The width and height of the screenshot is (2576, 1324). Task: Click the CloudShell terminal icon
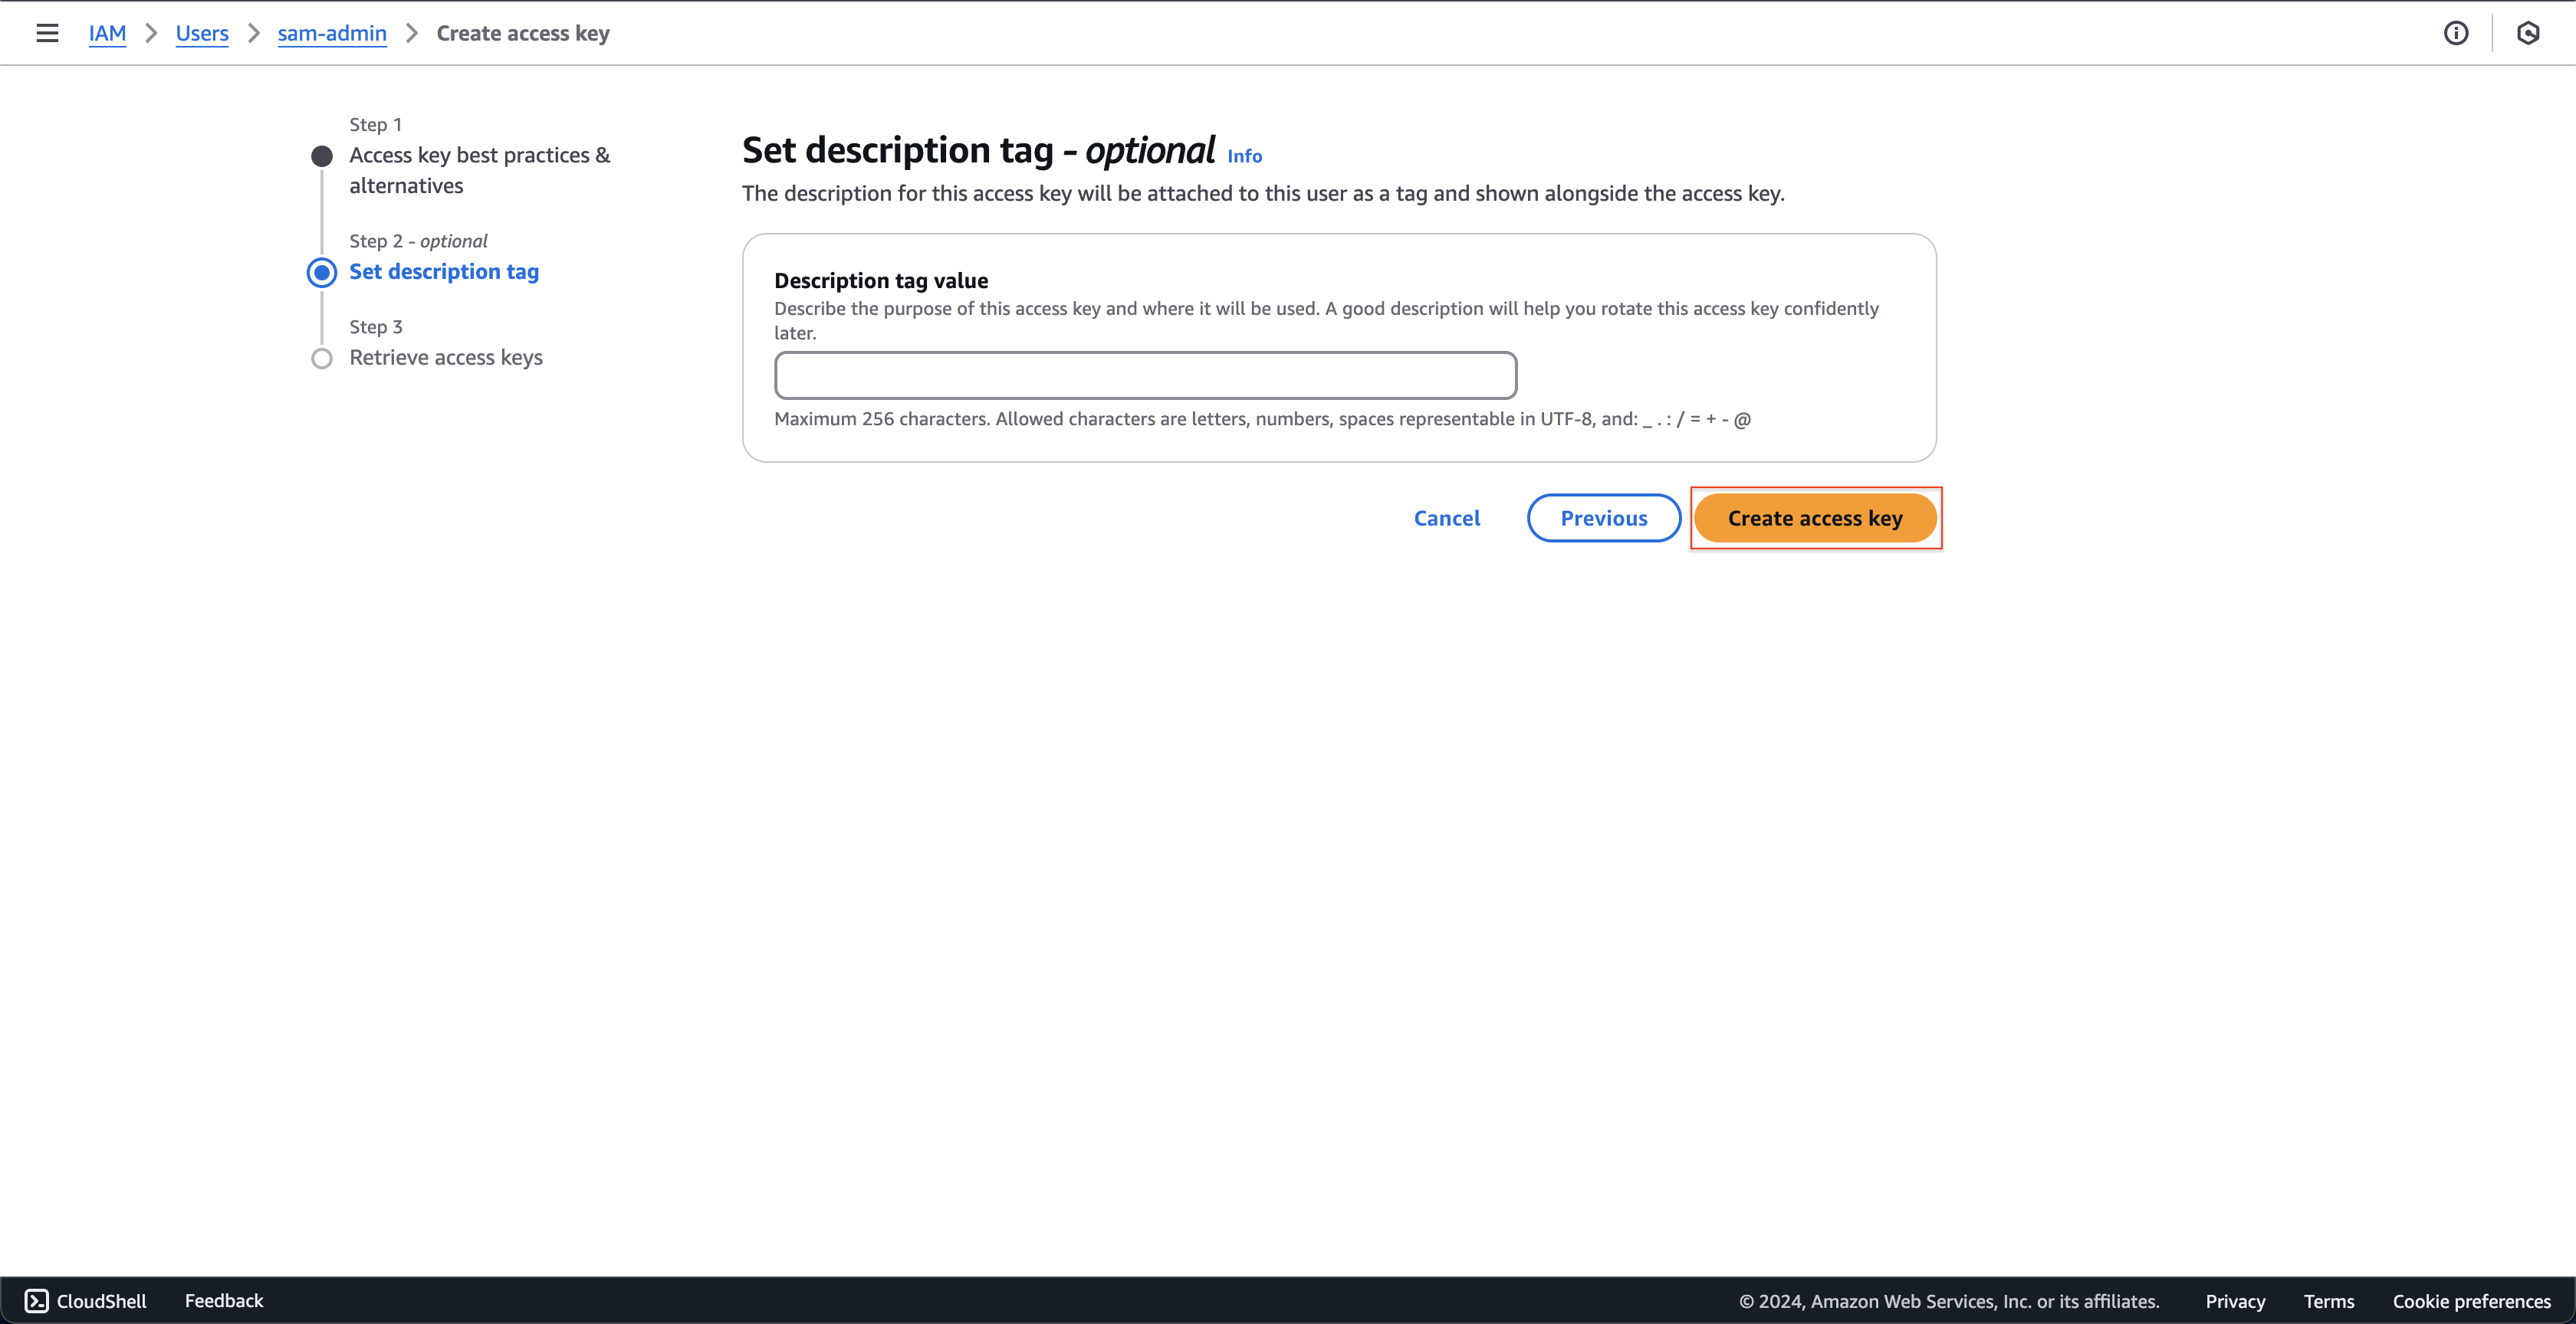35,1300
